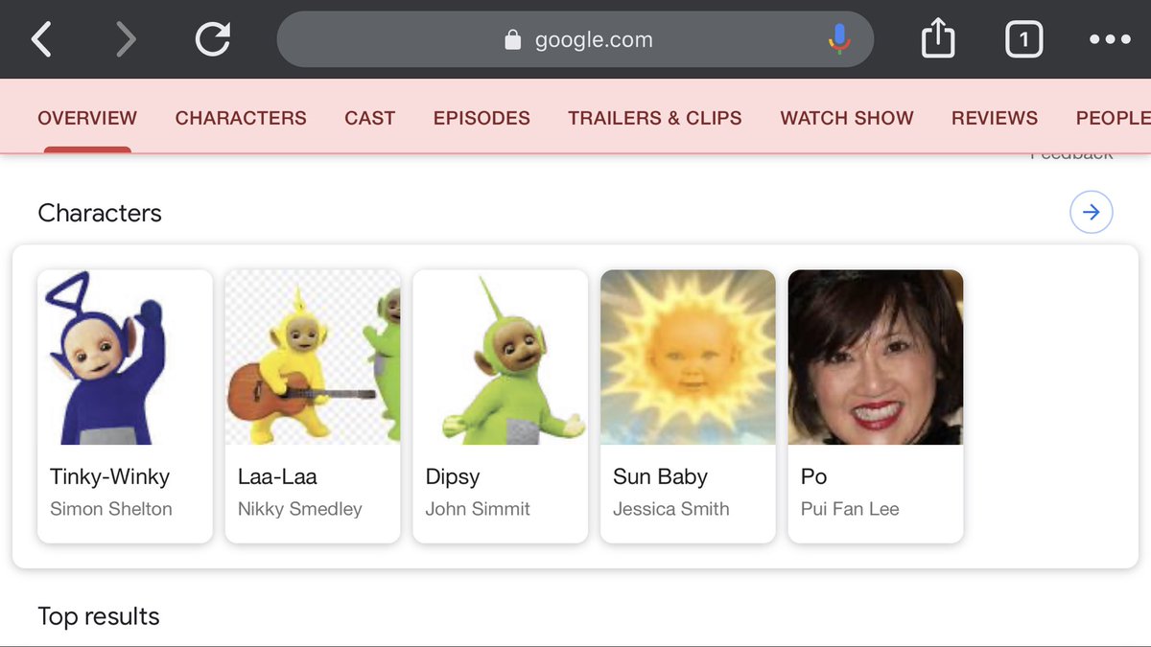
Task: Open the Trailers & Clips tab
Action: pyautogui.click(x=655, y=118)
